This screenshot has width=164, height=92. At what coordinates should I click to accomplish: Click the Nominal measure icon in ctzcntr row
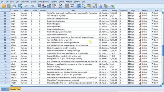(140, 67)
